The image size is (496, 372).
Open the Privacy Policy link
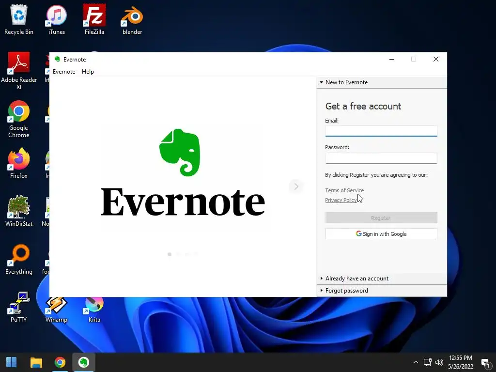341,200
